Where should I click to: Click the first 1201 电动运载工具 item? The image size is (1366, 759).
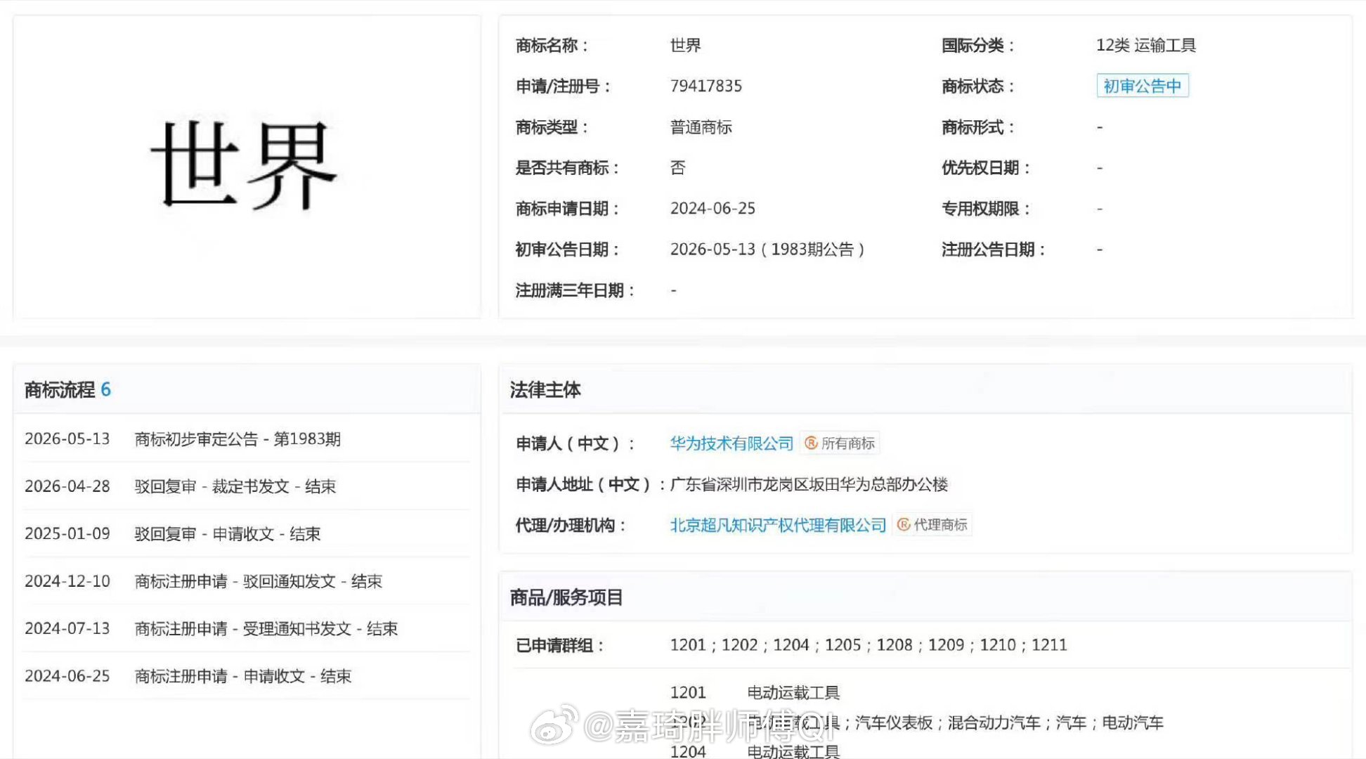tap(755, 693)
